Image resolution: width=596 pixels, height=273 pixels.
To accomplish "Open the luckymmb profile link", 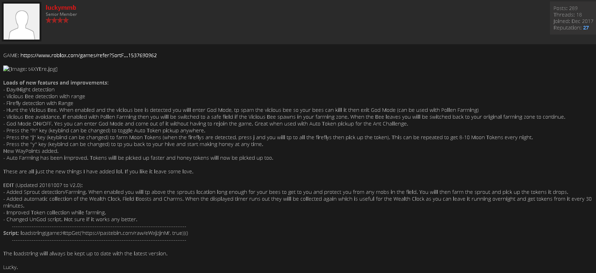I will 61,8.
